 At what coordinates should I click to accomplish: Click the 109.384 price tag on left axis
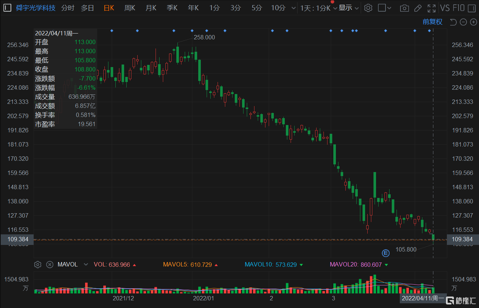(x=17, y=239)
